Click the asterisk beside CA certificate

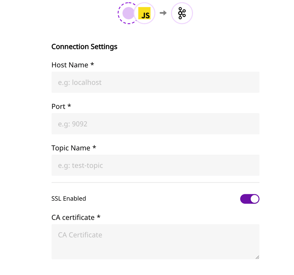(x=99, y=217)
